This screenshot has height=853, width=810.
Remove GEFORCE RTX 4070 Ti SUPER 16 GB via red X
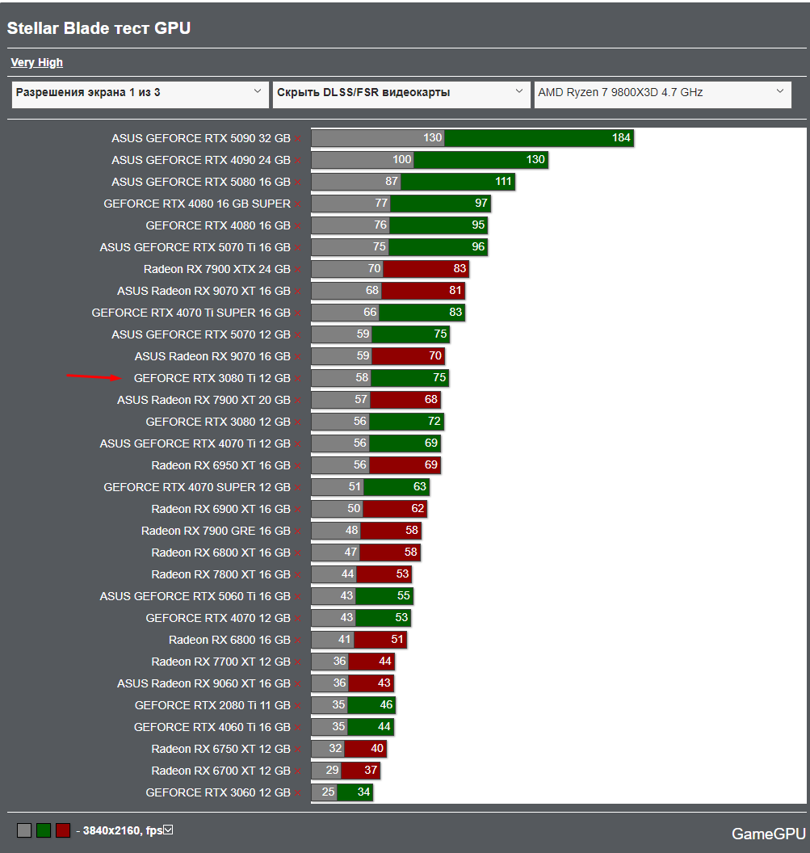[298, 313]
